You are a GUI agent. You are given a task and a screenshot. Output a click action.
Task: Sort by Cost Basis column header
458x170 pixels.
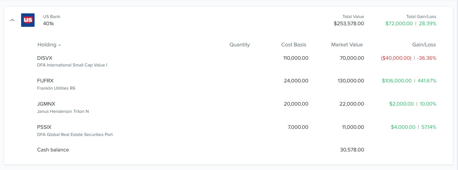point(294,45)
